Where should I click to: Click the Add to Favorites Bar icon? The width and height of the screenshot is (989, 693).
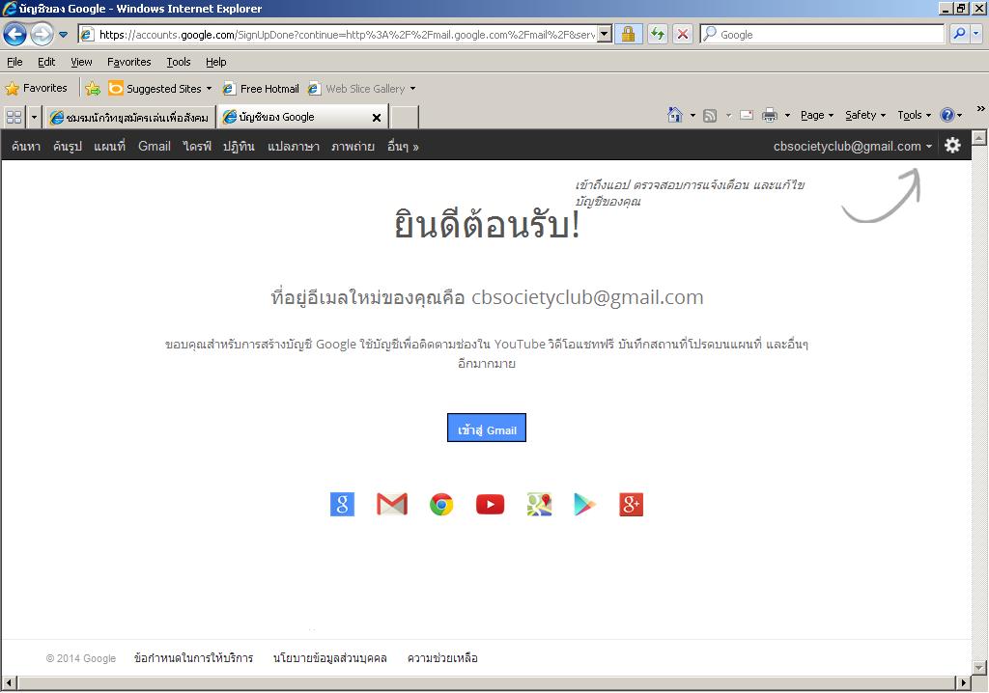[93, 88]
